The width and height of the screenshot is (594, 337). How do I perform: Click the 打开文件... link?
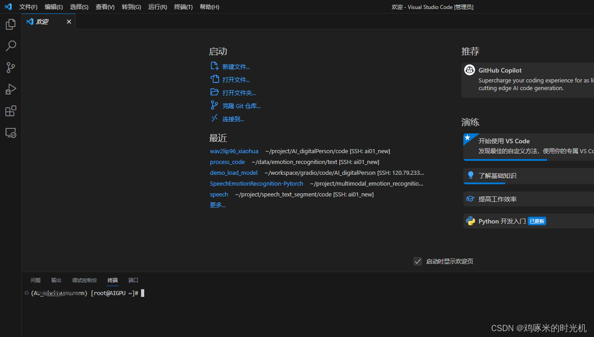(x=236, y=80)
